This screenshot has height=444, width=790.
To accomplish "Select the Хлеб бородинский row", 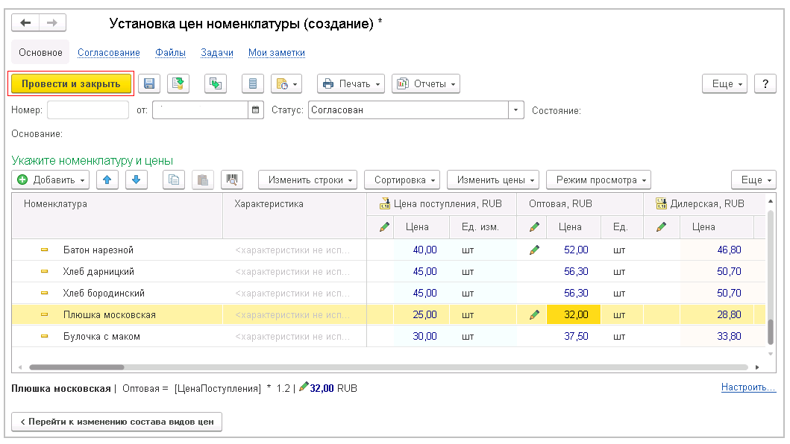I will 389,293.
